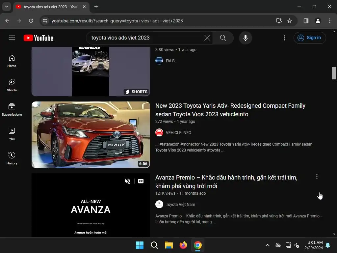Click Chrome icon in taskbar
The width and height of the screenshot is (337, 253).
click(198, 245)
